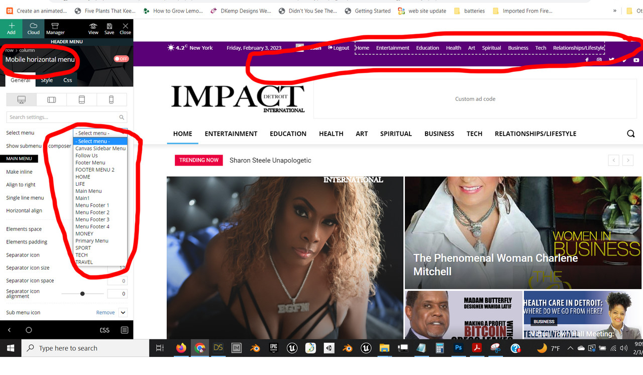Click the Spiritual link in purple top bar
643x375 pixels.
pyautogui.click(x=491, y=48)
